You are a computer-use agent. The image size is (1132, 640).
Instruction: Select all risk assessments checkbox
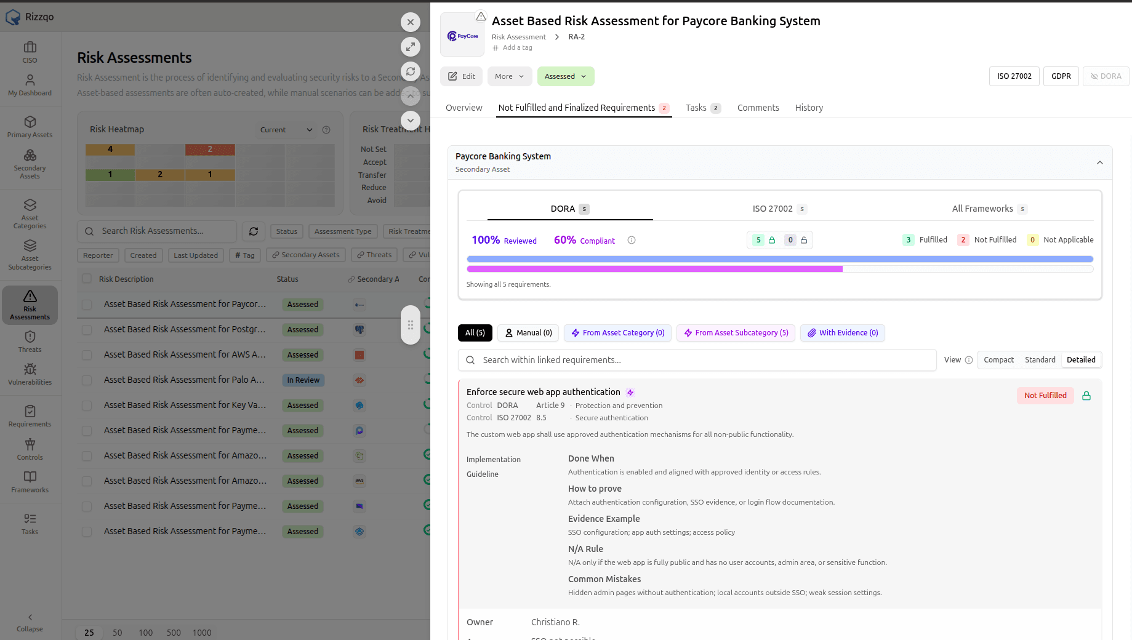coord(87,279)
